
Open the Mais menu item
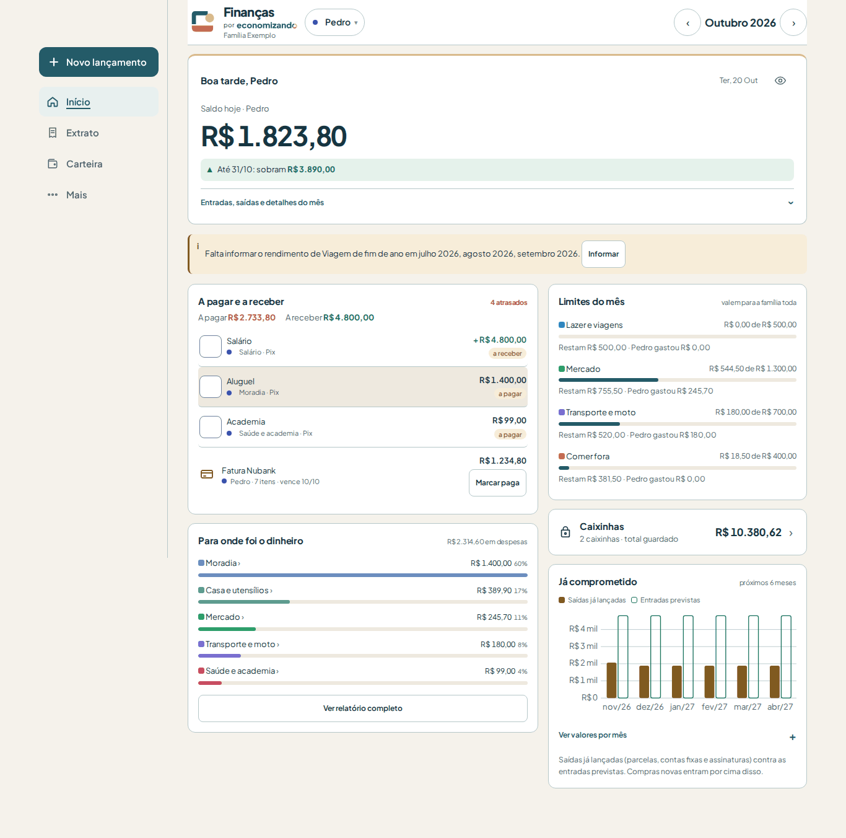click(98, 195)
